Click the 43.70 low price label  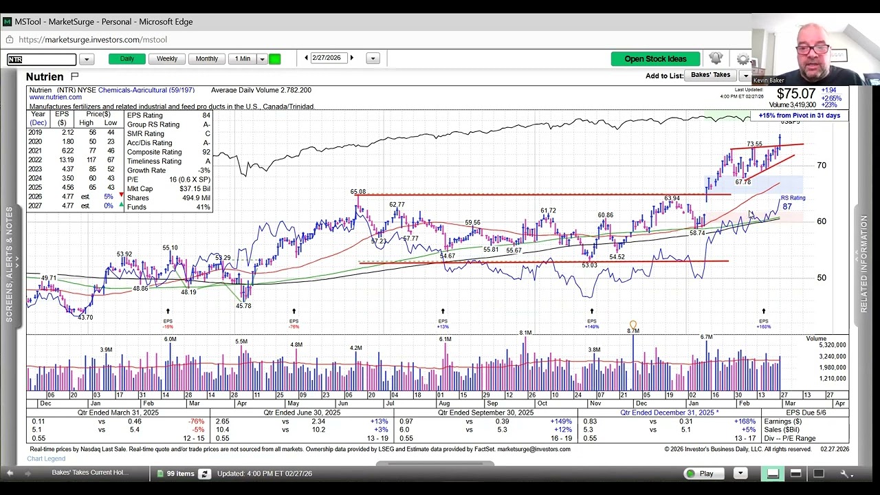point(85,317)
